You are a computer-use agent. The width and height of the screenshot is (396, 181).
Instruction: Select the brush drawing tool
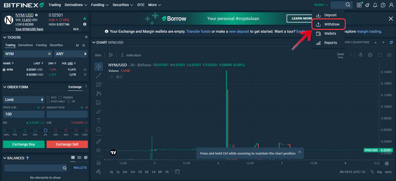coord(99,112)
